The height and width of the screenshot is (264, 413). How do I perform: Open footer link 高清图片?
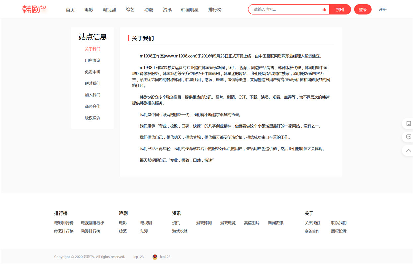coord(252,223)
